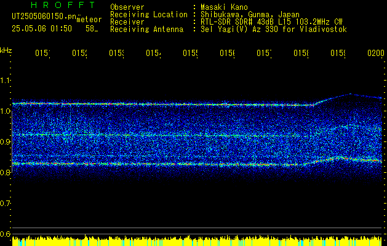
Task: Click the date 25.05.06 01:50 text
Action: [x=42, y=29]
